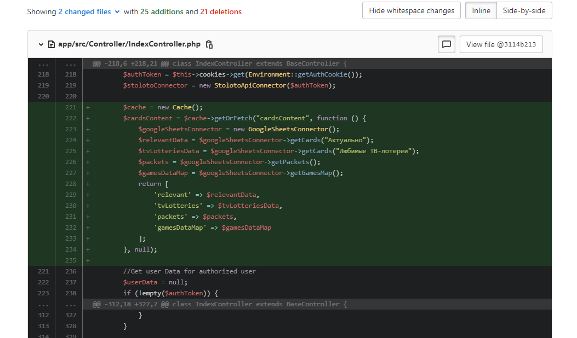Screen dimensions: 577x338
Task: Select added line number 224
Action: (71, 140)
